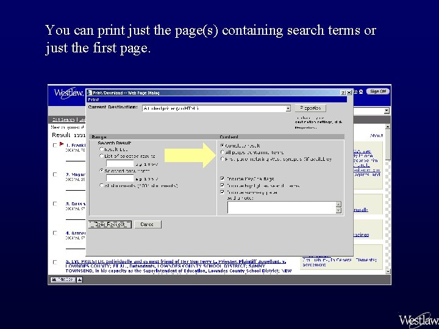
Task: Click the Properties button
Action: coord(310,108)
